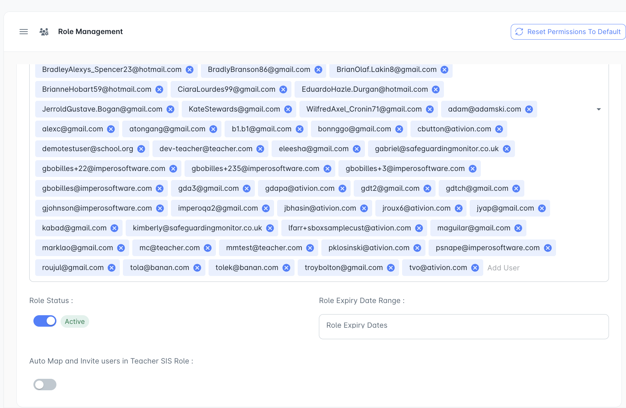
Task: Remove atongang@gmail.com user
Action: coord(213,129)
